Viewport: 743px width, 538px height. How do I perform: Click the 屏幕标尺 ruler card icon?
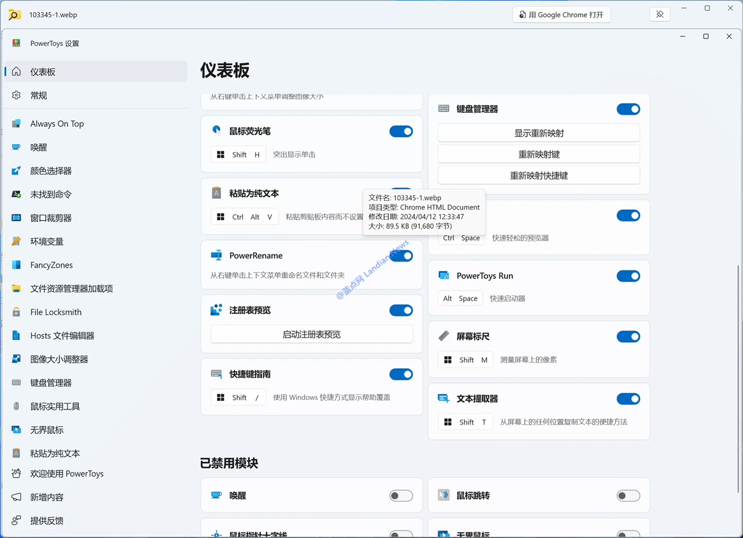click(444, 336)
